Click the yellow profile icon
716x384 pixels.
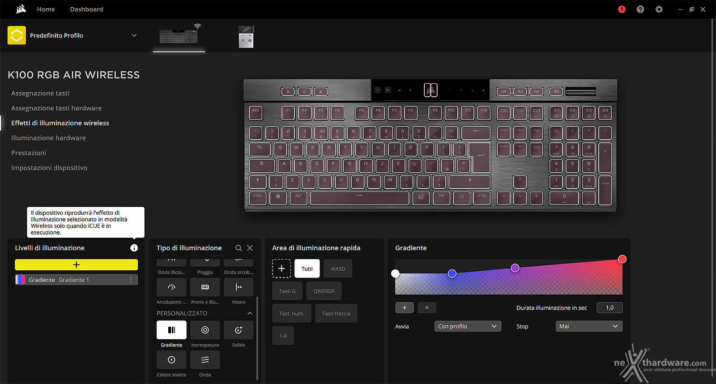17,35
